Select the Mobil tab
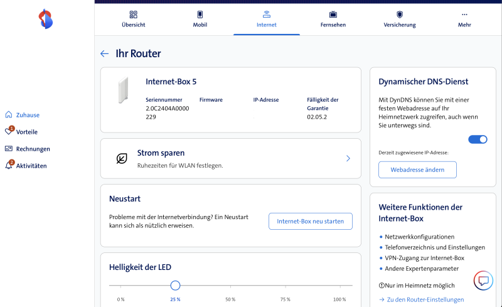This screenshot has height=307, width=502. (200, 18)
